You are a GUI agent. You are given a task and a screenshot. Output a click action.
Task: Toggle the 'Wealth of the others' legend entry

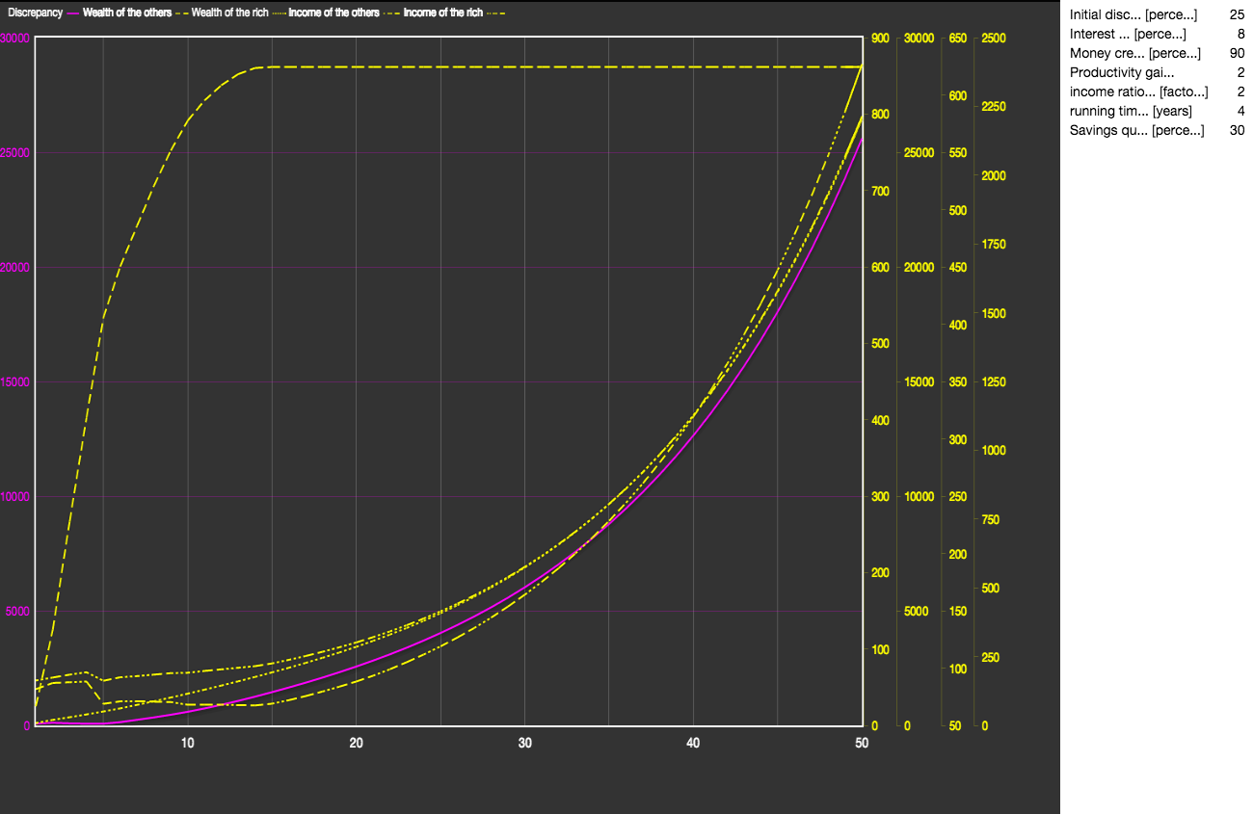tap(137, 13)
